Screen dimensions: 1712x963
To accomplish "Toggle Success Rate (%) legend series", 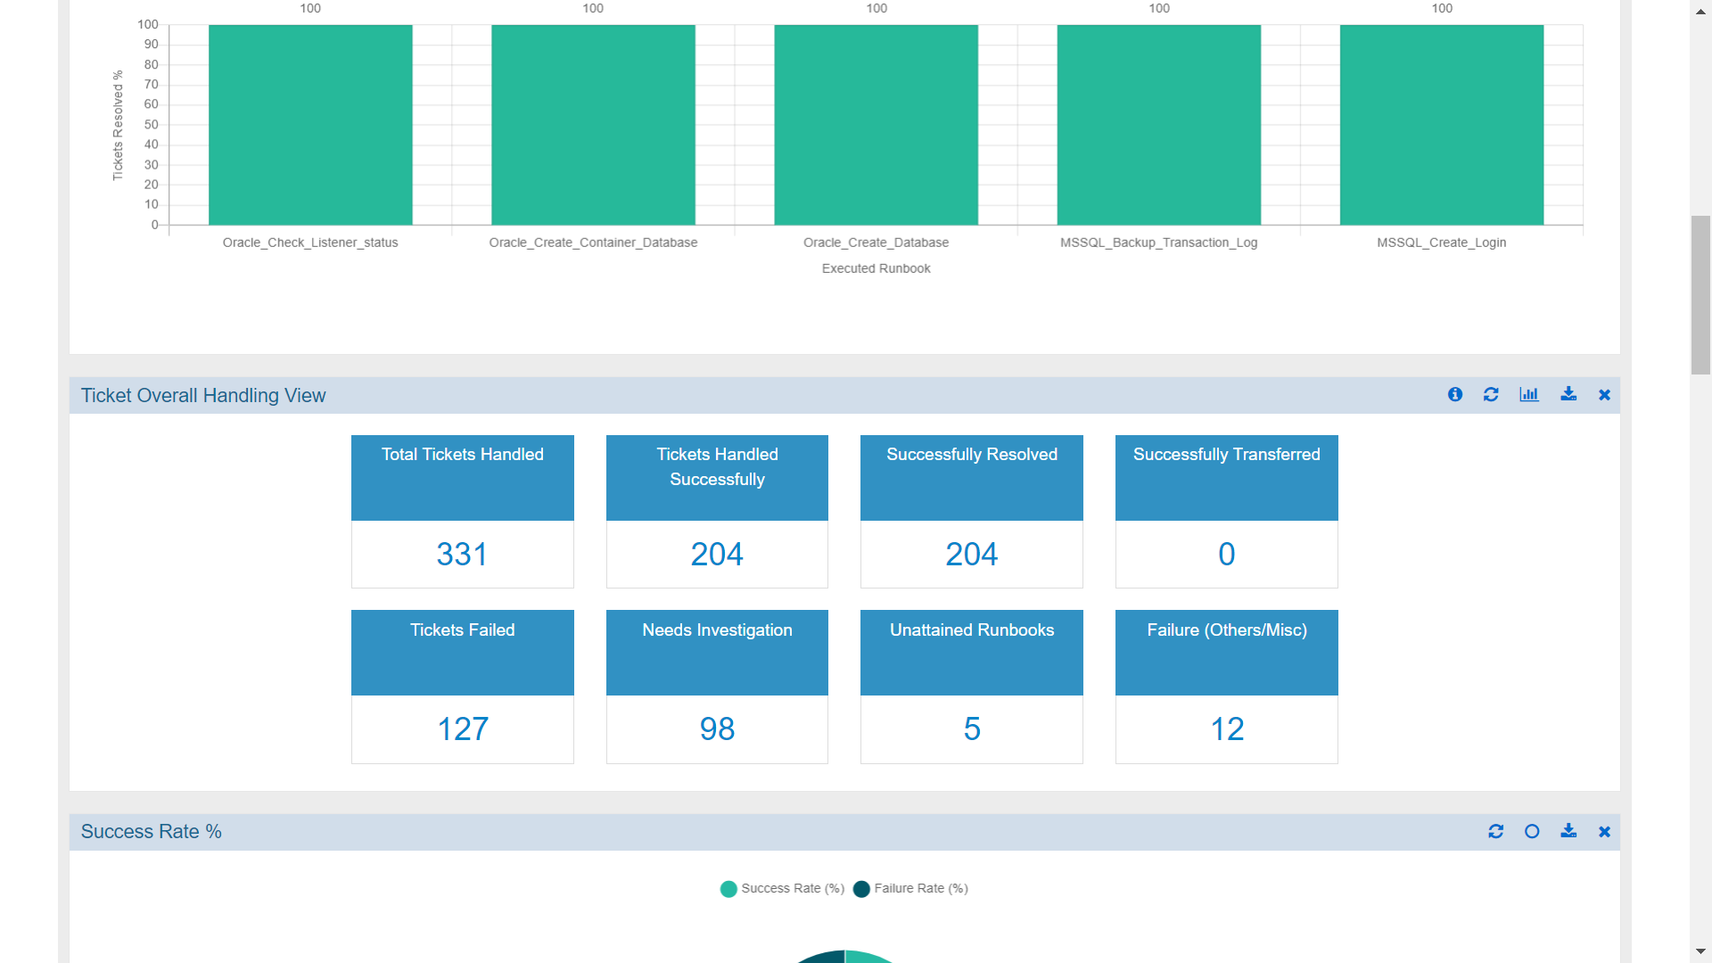I will tap(782, 888).
